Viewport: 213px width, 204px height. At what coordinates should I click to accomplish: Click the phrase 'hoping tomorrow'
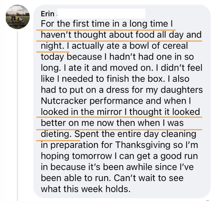click(x=76, y=156)
